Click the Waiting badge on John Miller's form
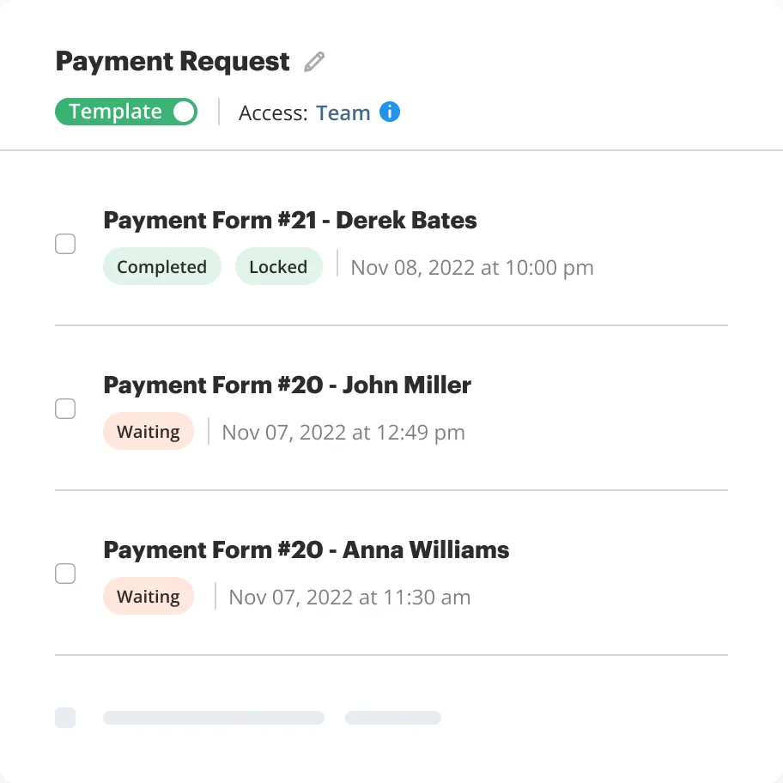Image resolution: width=783 pixels, height=783 pixels. 148,431
